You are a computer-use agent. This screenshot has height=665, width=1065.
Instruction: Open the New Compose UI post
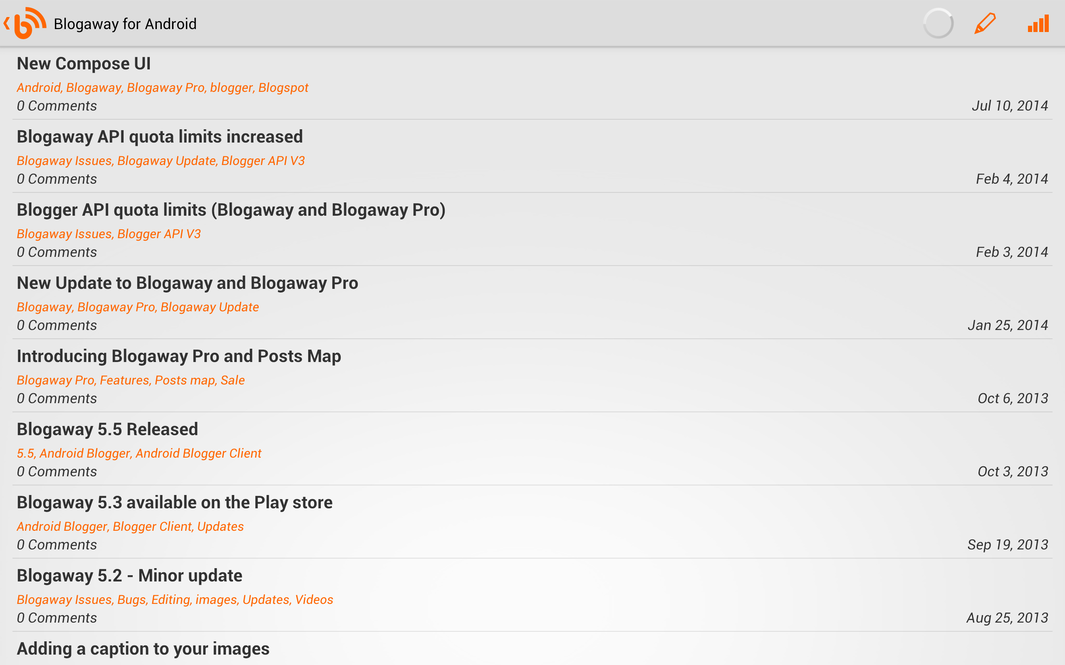point(532,83)
